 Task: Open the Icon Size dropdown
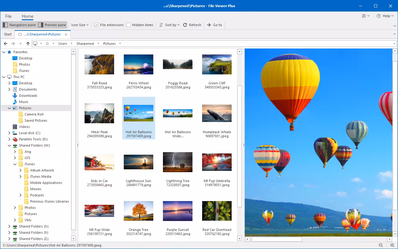[80, 25]
